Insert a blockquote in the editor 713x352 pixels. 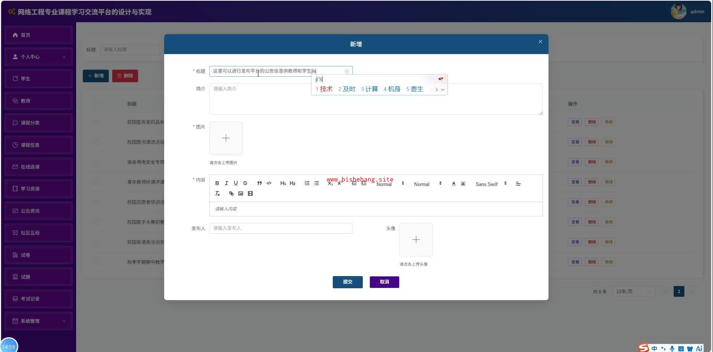pos(260,183)
